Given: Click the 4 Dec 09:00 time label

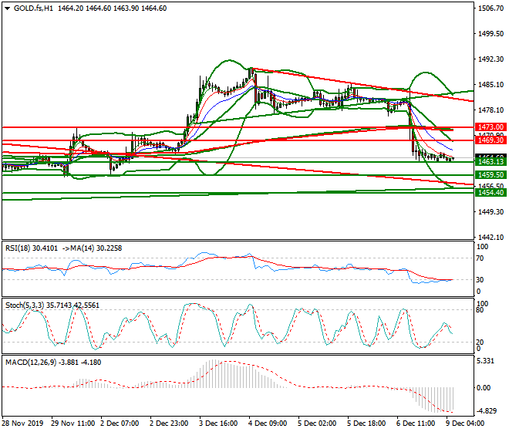Looking at the screenshot, I should pos(268,424).
